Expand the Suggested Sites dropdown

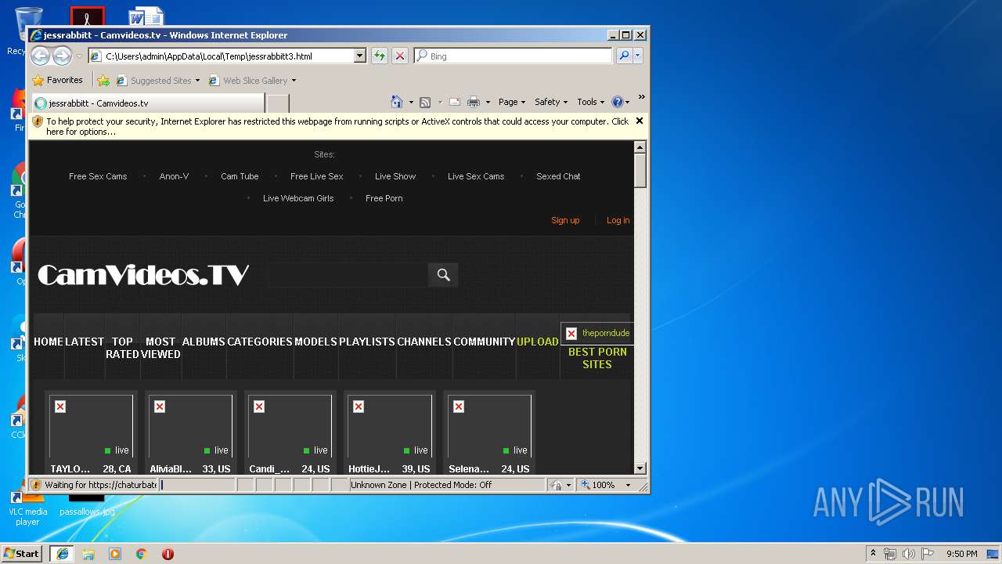pos(197,81)
